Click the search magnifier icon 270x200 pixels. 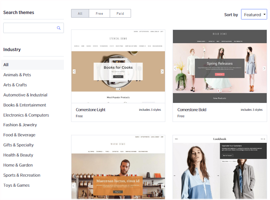(59, 28)
